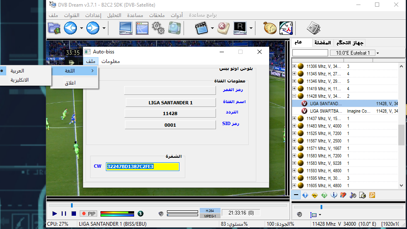Click the music note speaker icon
The width and height of the screenshot is (407, 229).
353,195
